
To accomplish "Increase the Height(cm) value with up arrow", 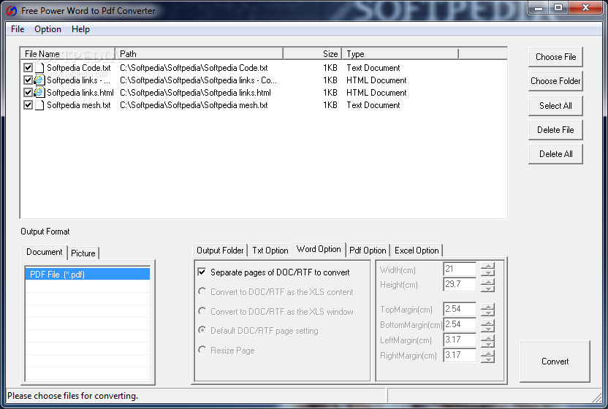I will pyautogui.click(x=488, y=282).
